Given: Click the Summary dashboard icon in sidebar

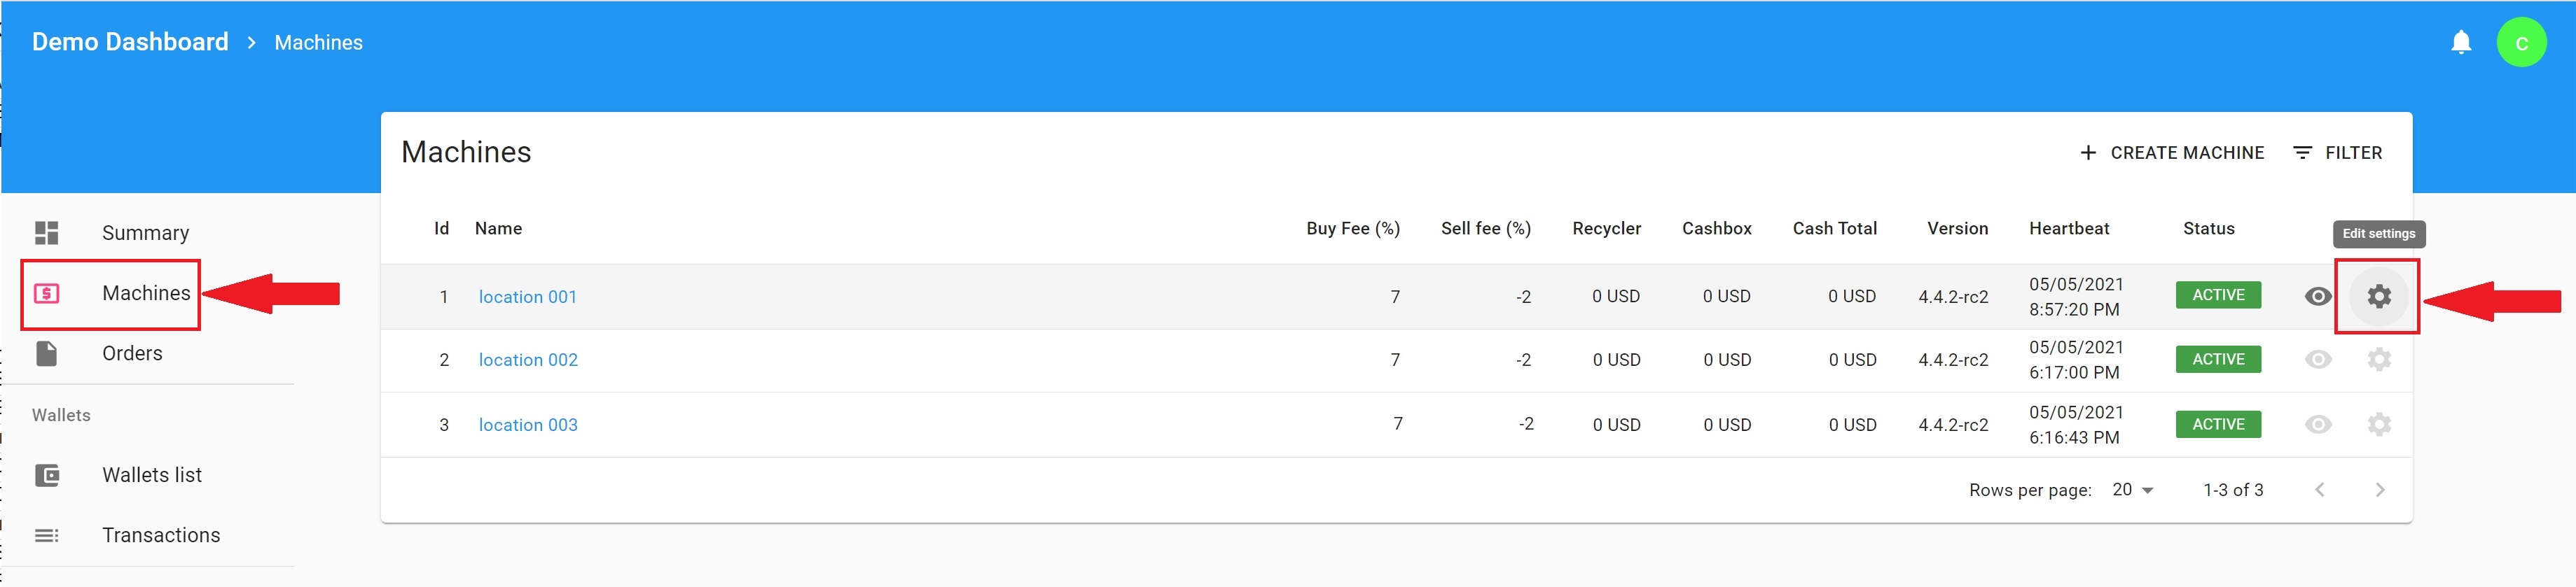Looking at the screenshot, I should coord(47,232).
